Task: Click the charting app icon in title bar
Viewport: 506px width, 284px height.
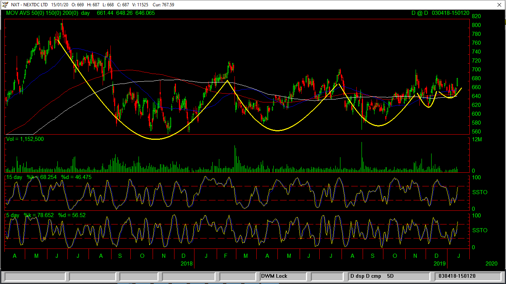Action: pos(5,5)
